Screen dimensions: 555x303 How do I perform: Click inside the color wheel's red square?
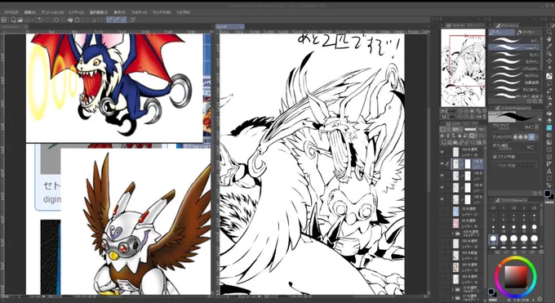[515, 276]
